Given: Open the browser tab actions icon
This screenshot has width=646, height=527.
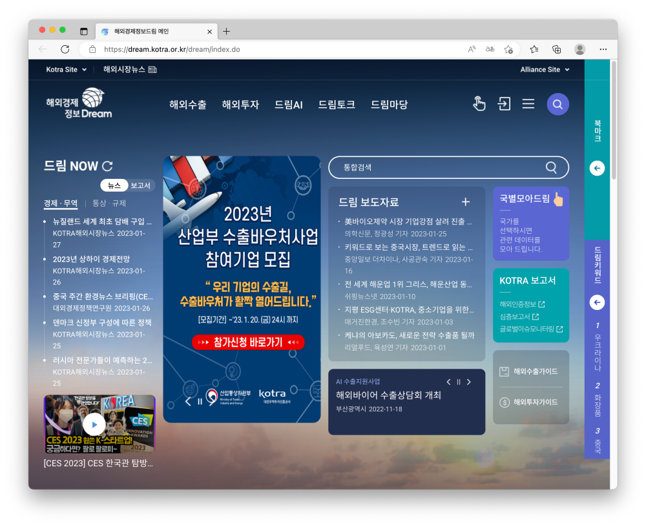Looking at the screenshot, I should (x=83, y=31).
